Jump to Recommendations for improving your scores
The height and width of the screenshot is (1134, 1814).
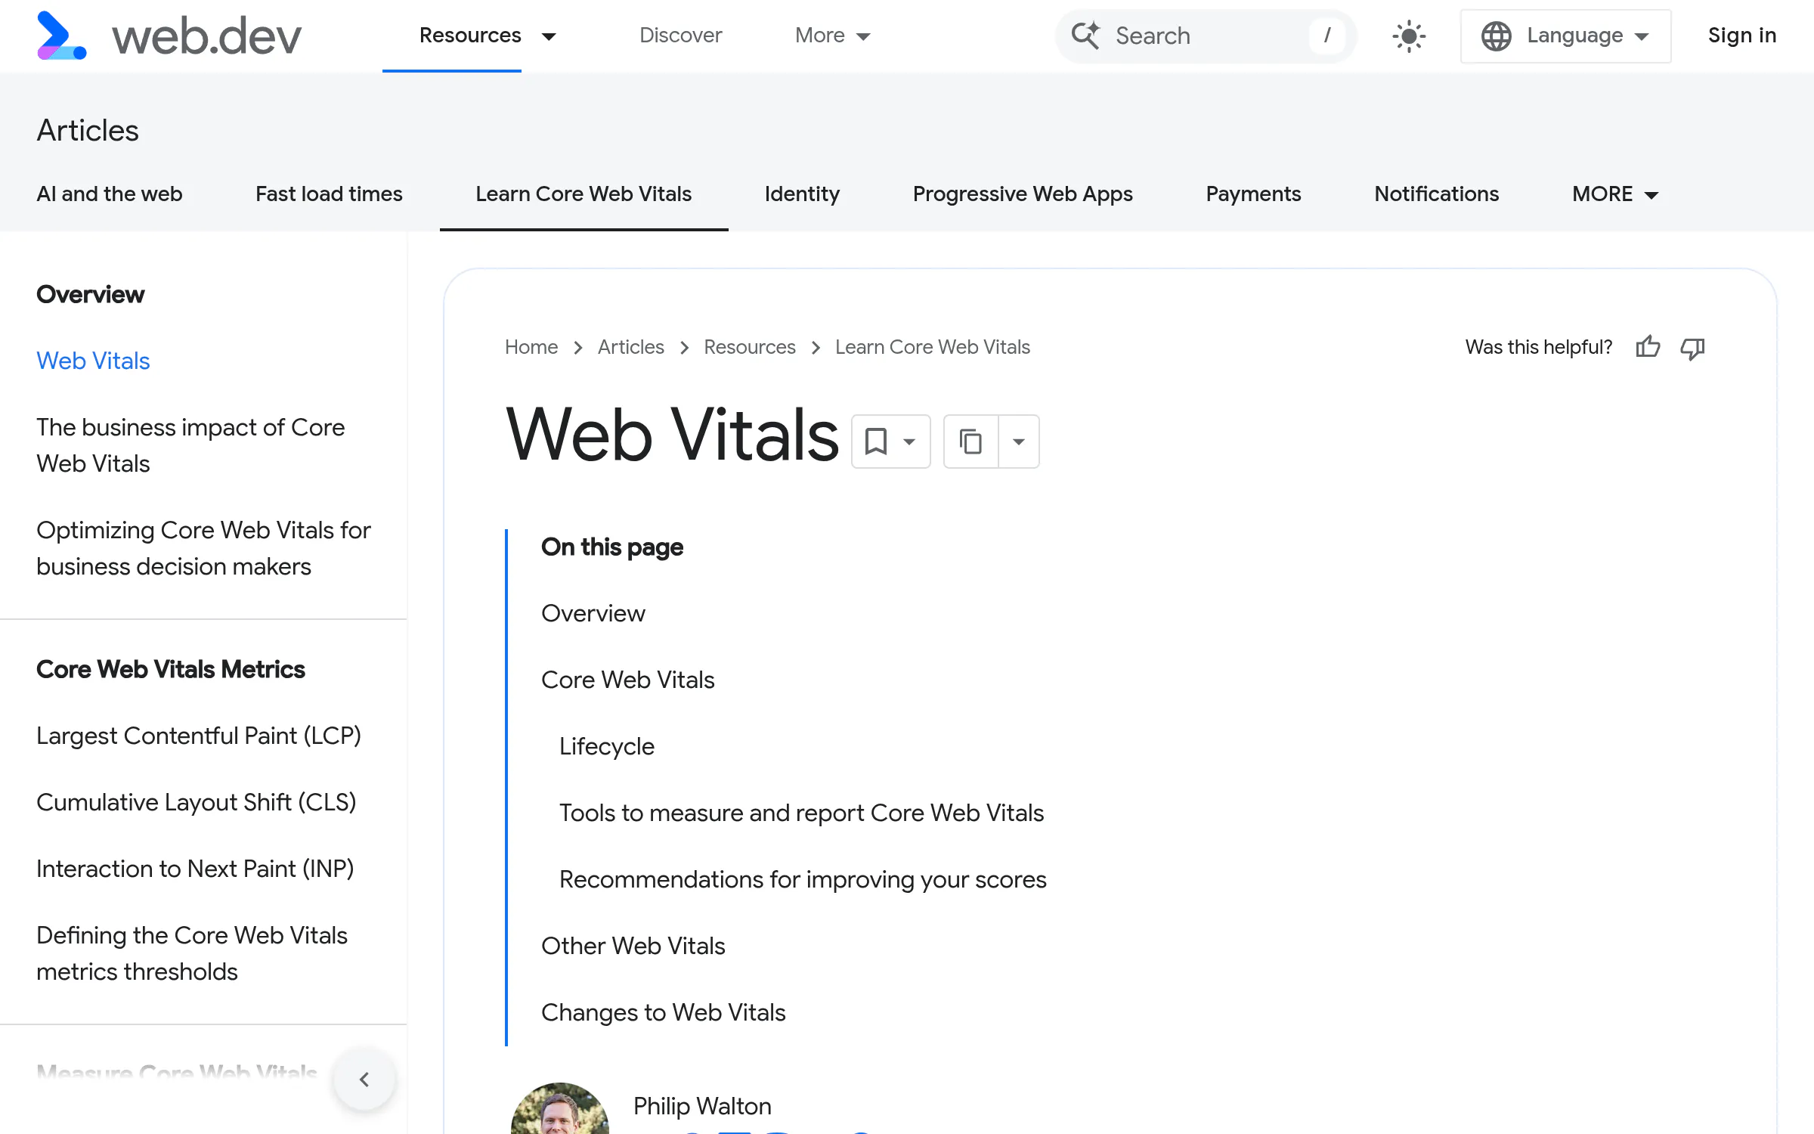coord(803,879)
